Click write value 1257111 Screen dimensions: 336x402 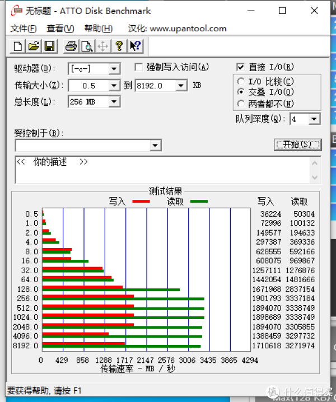(267, 270)
